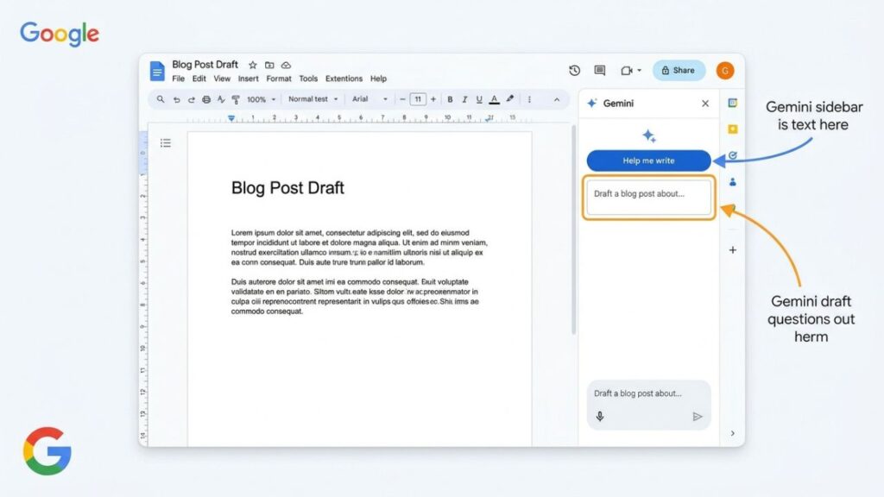Redo the last action

(191, 99)
